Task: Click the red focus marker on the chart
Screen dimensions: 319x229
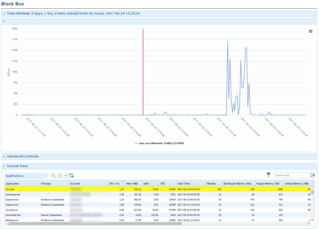Action: [143, 72]
